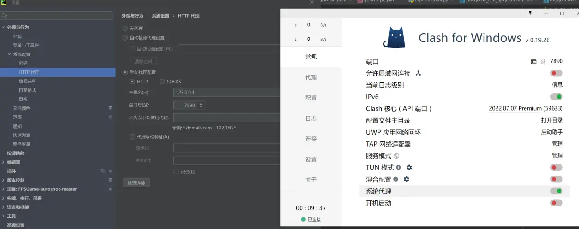This screenshot has height=229, width=579.
Task: Open the 连接 tab in Clash
Action: (x=311, y=139)
